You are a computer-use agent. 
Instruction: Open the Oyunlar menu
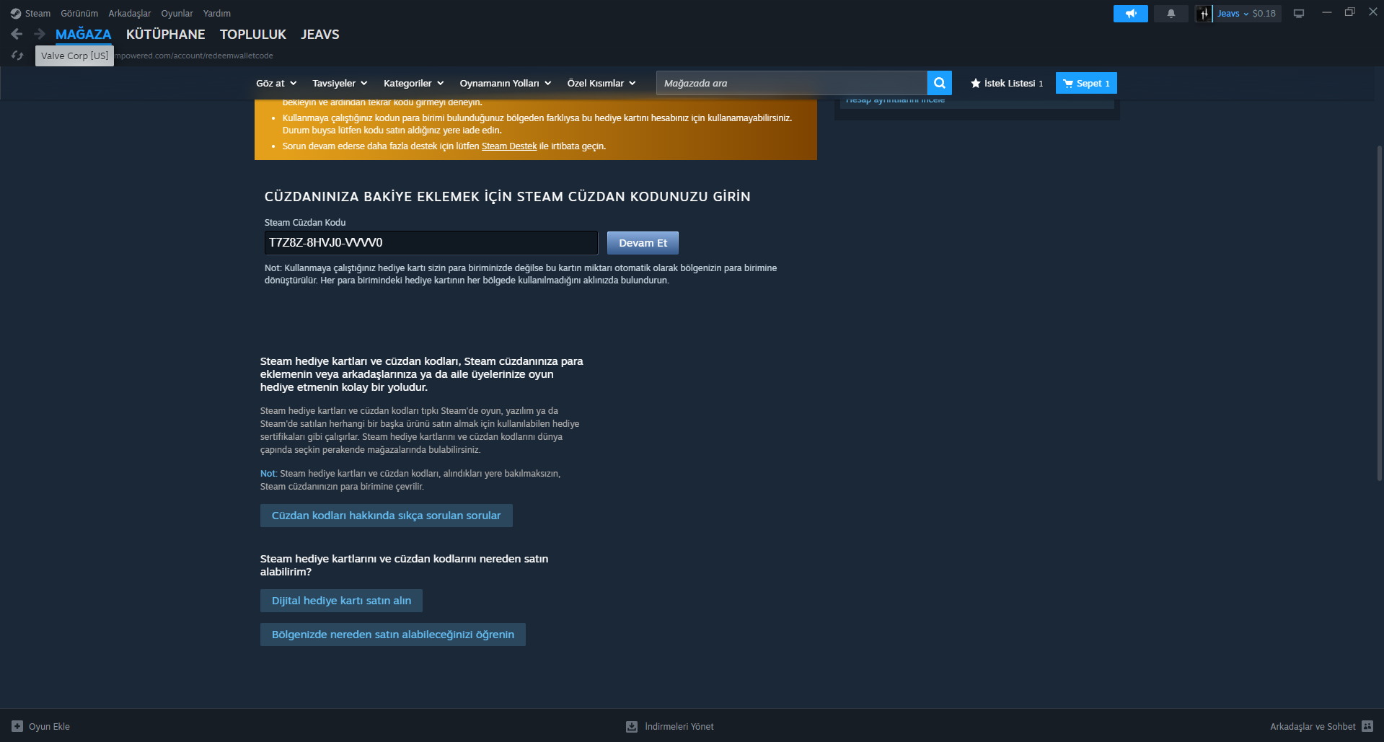(x=177, y=14)
